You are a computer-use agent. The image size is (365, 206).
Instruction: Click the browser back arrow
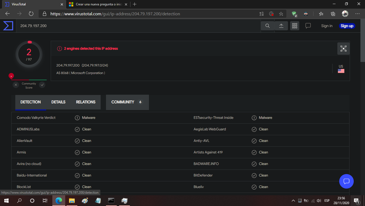(8, 14)
